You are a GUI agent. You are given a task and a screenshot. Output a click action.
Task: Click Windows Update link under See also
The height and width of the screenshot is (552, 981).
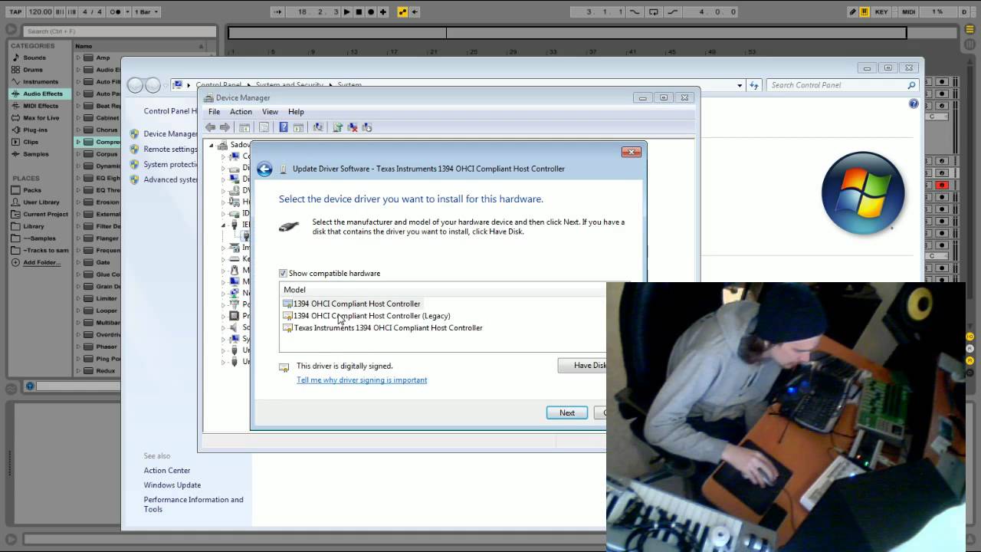click(x=172, y=485)
